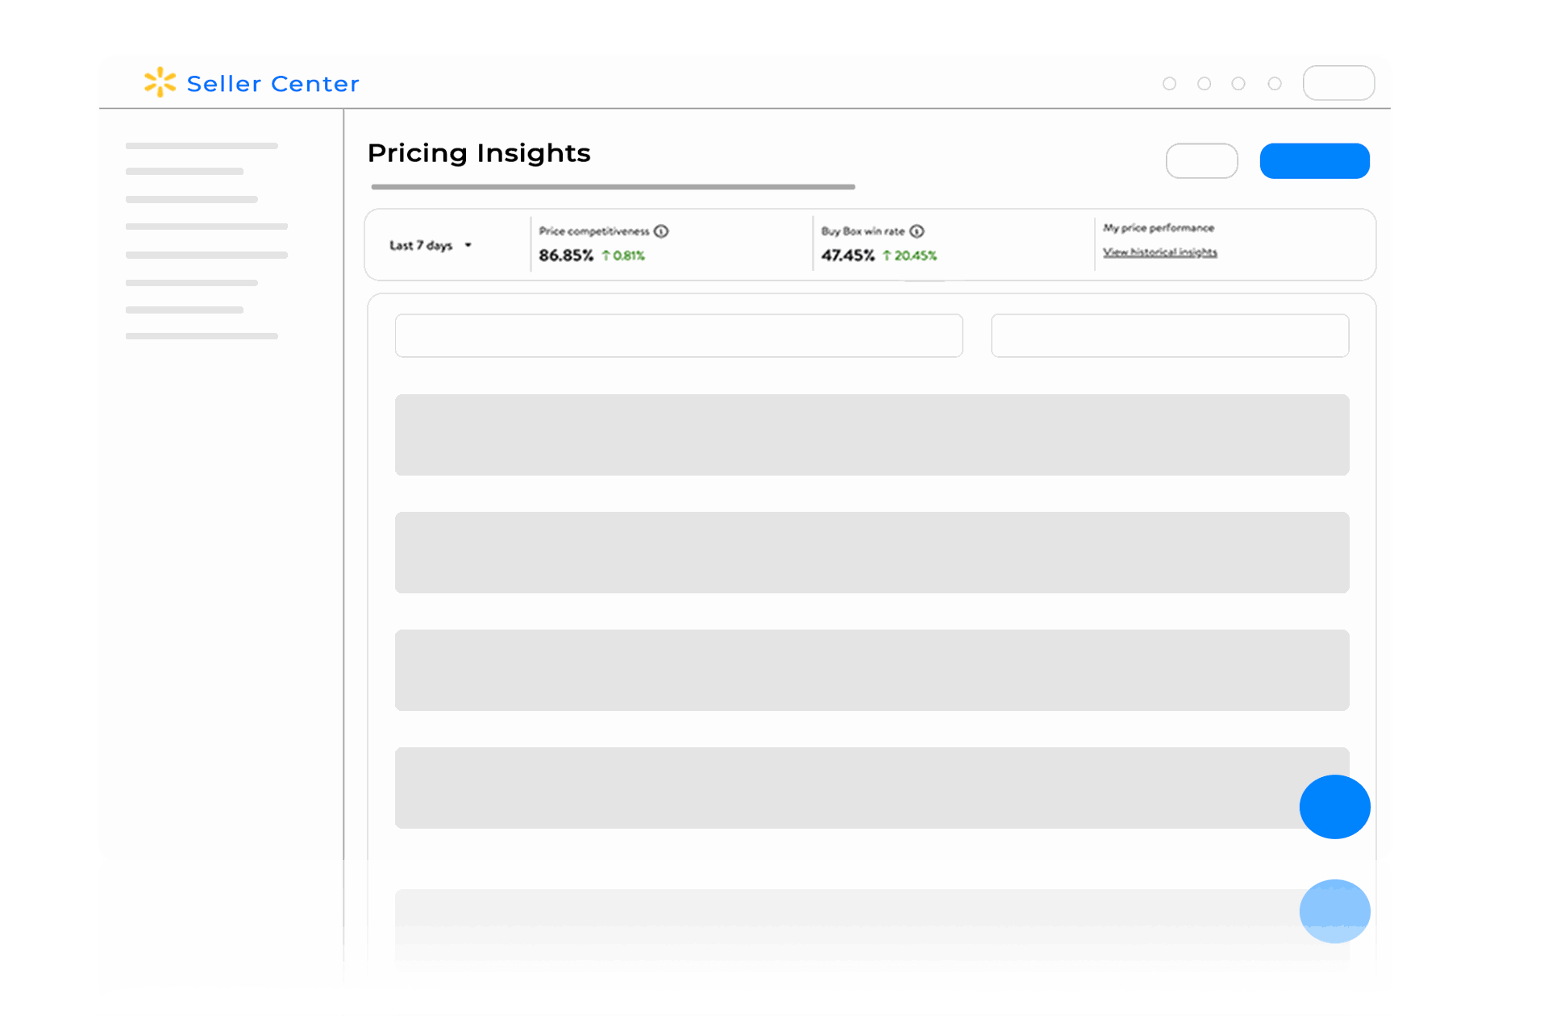The width and height of the screenshot is (1548, 1031).
Task: Click the right filter field above the table
Action: [1170, 335]
